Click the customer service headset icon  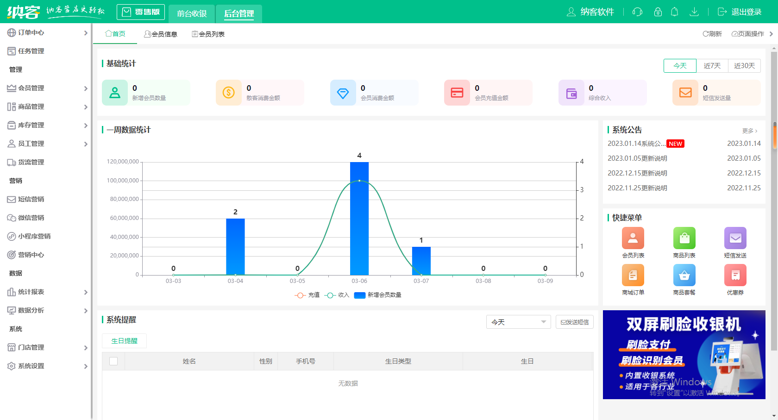637,12
